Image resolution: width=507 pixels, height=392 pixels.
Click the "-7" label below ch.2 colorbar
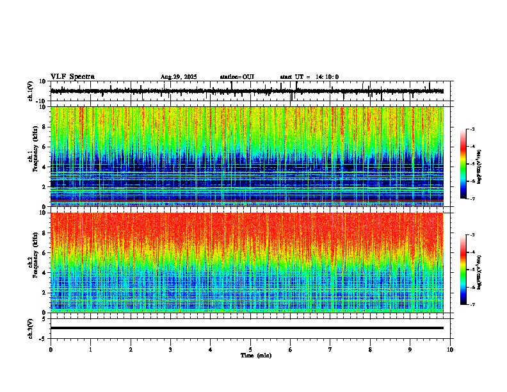472,304
